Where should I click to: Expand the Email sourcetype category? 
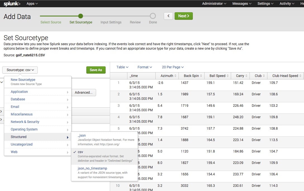point(38,107)
